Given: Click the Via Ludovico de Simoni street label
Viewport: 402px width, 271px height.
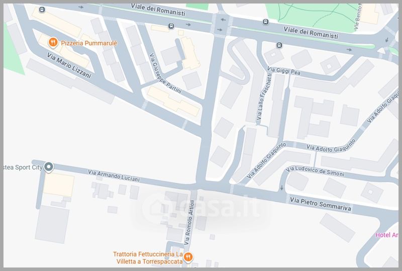Looking at the screenshot, I should tap(315, 171).
